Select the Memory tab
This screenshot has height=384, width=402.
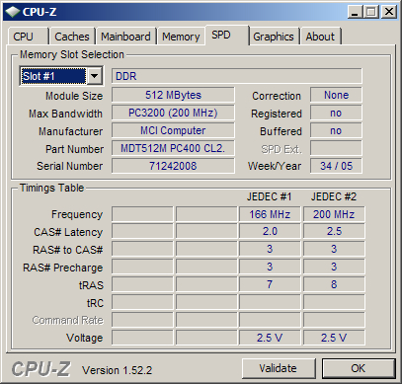pyautogui.click(x=181, y=37)
